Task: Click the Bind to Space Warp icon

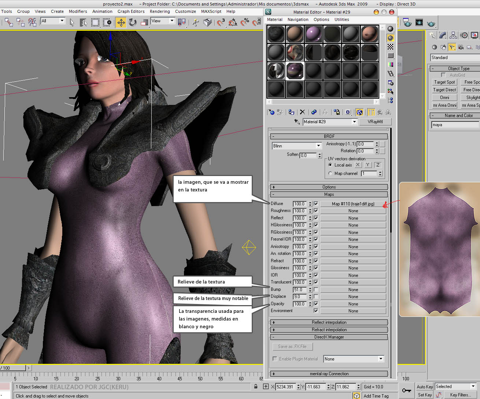Action: (33, 23)
